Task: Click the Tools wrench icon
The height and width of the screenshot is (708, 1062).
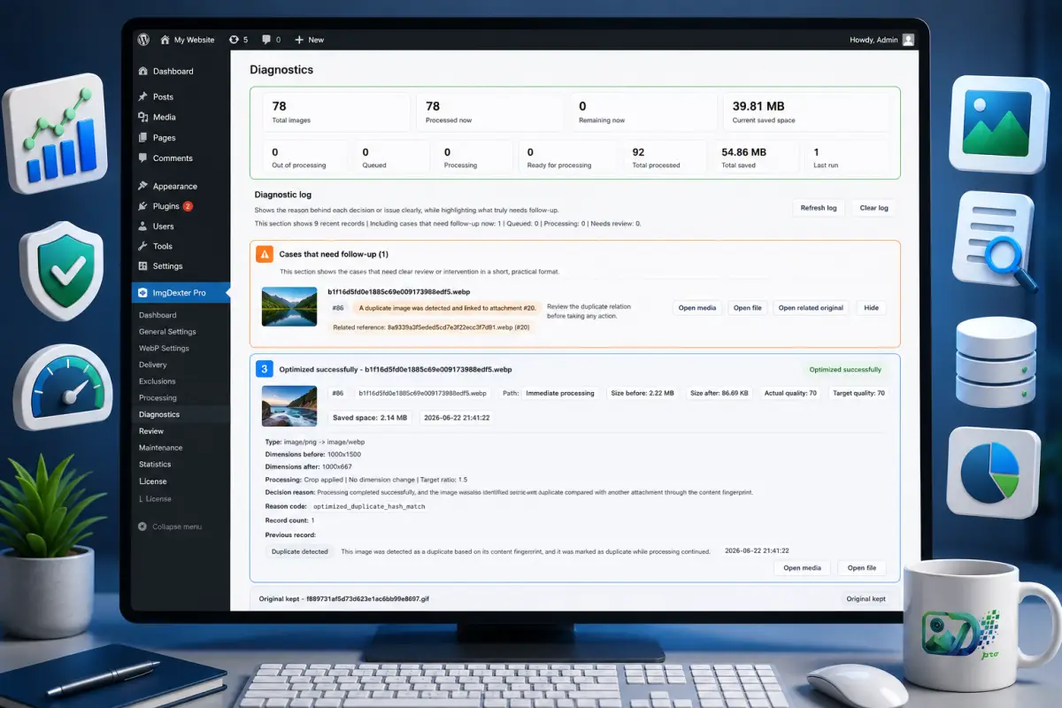Action: (x=143, y=246)
